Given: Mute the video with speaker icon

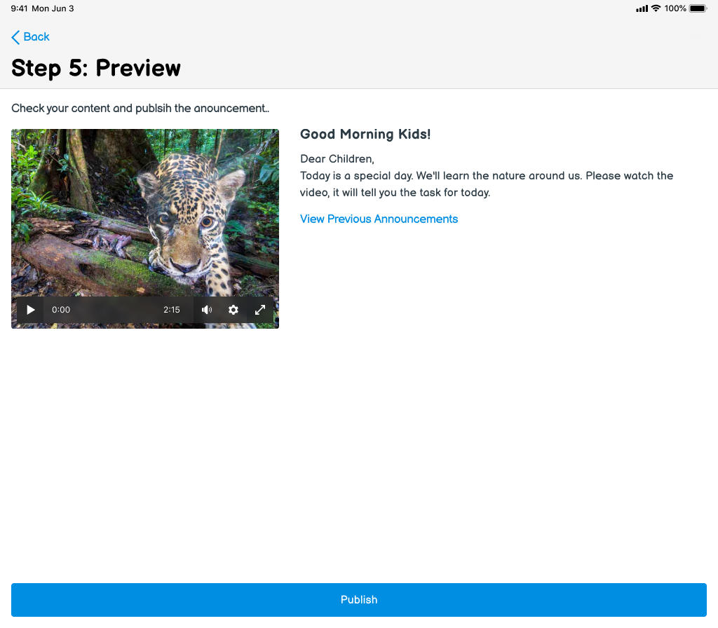Looking at the screenshot, I should [x=207, y=310].
